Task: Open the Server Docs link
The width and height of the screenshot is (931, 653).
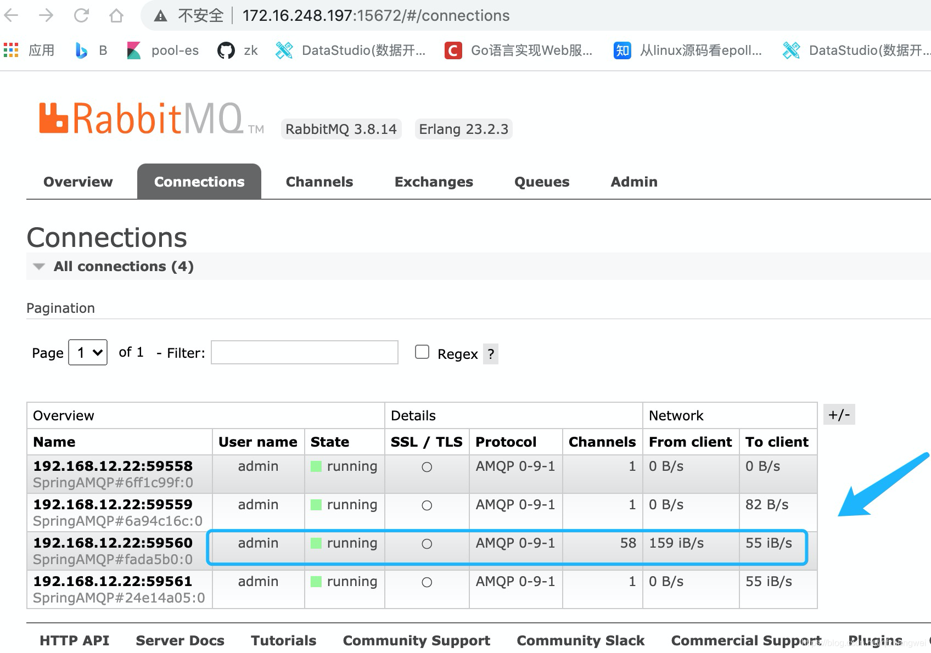Action: tap(180, 640)
